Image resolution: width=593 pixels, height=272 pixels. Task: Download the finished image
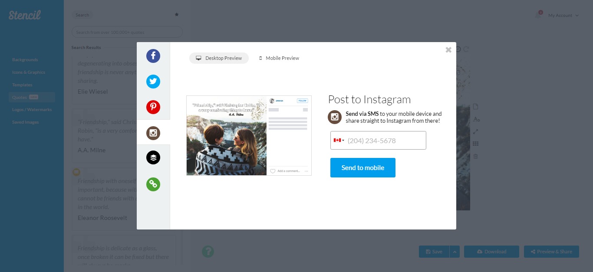click(491, 251)
